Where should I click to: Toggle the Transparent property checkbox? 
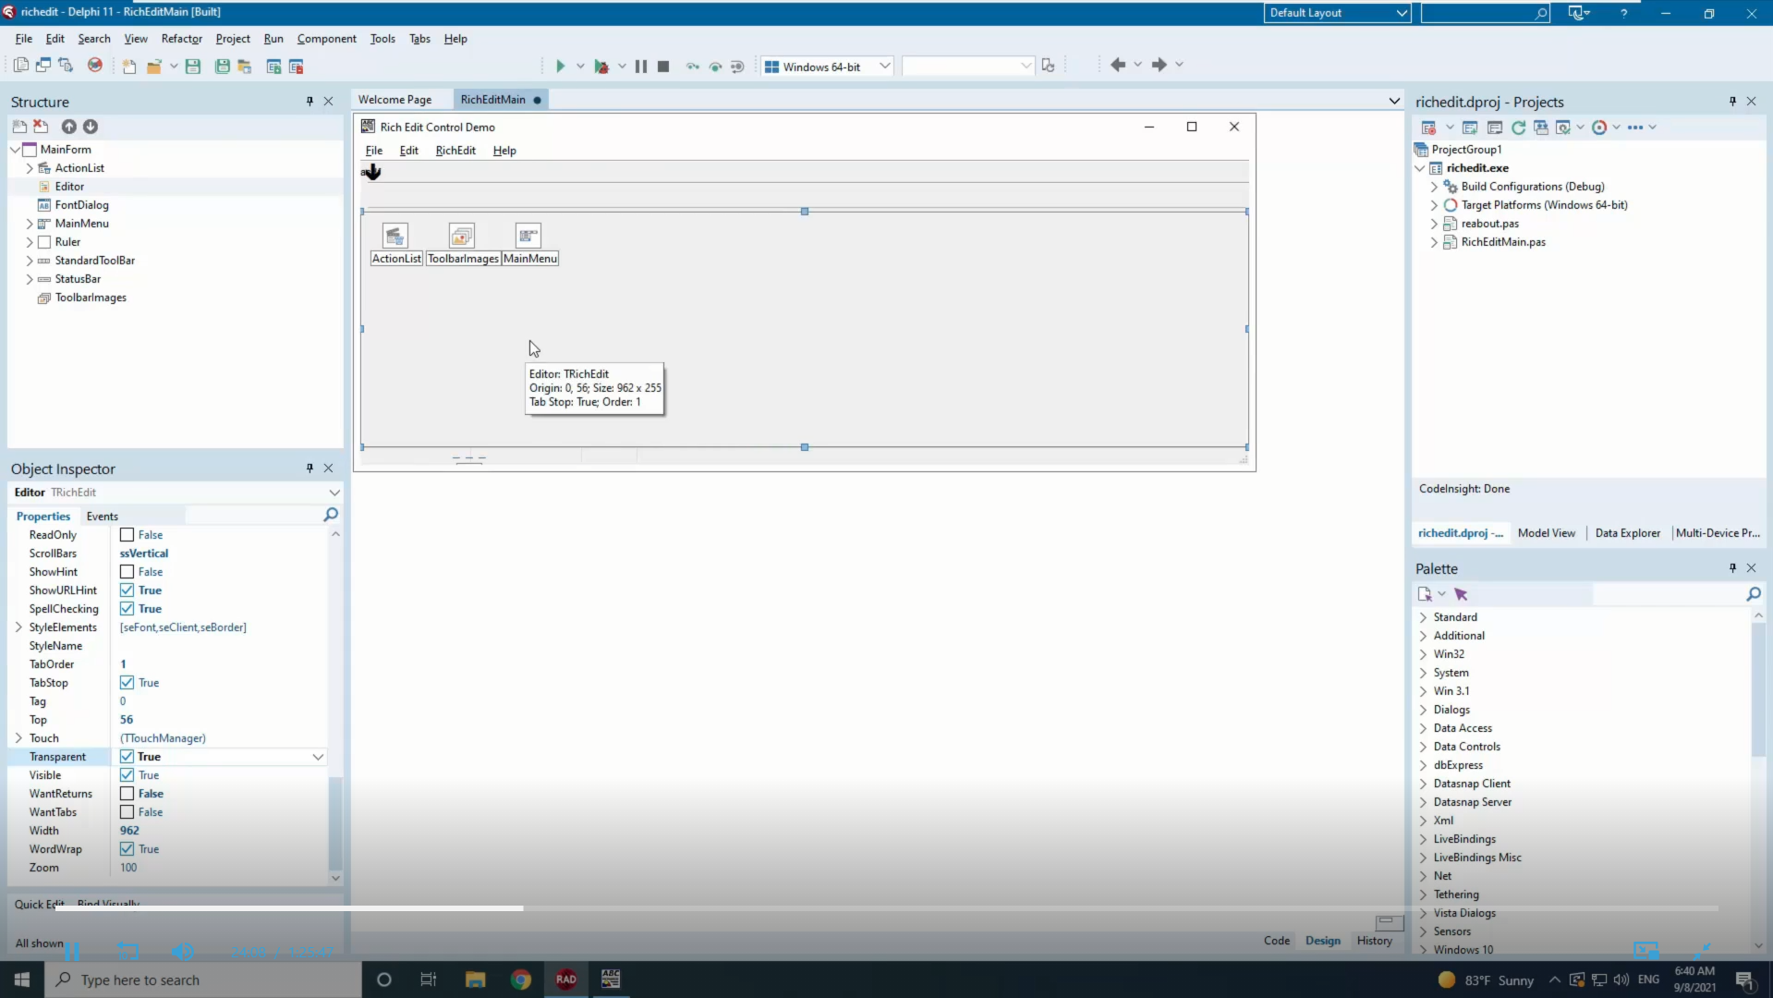point(128,757)
